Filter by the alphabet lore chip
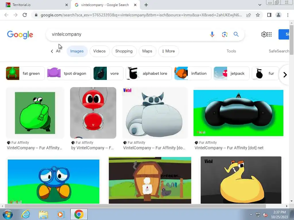The width and height of the screenshot is (294, 220). tap(149, 73)
